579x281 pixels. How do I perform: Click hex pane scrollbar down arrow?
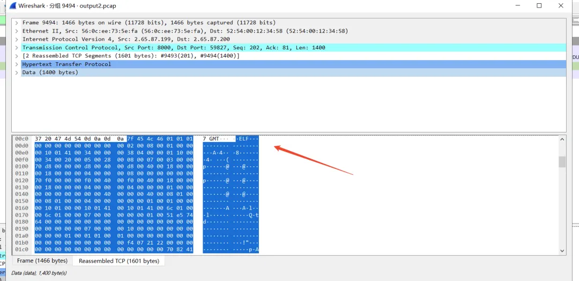coord(562,251)
